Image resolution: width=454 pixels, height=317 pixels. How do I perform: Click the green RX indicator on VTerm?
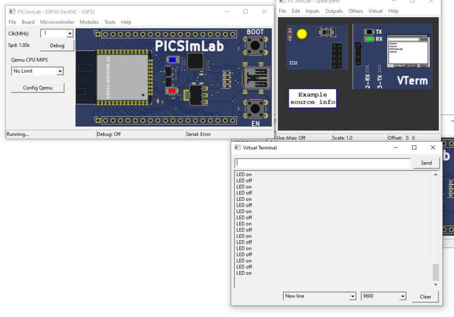369,39
